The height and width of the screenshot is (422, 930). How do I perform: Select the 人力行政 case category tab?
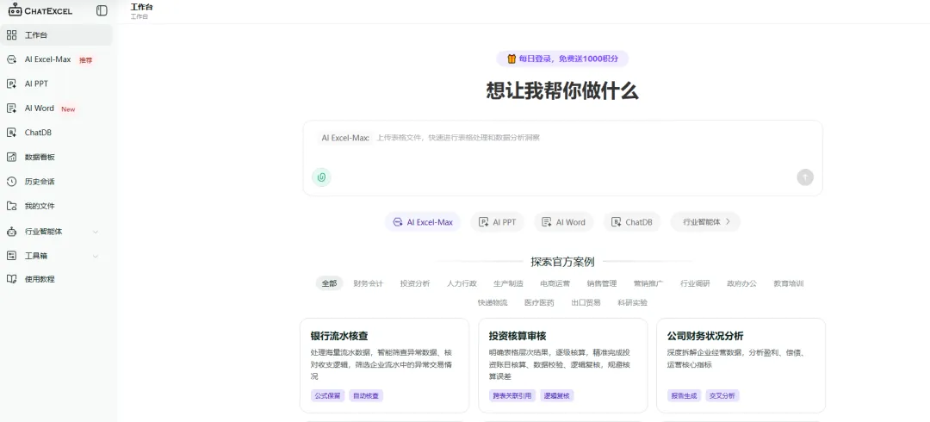[x=462, y=283]
